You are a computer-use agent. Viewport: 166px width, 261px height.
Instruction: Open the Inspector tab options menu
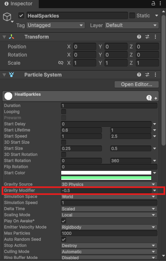pyautogui.click(x=160, y=3)
